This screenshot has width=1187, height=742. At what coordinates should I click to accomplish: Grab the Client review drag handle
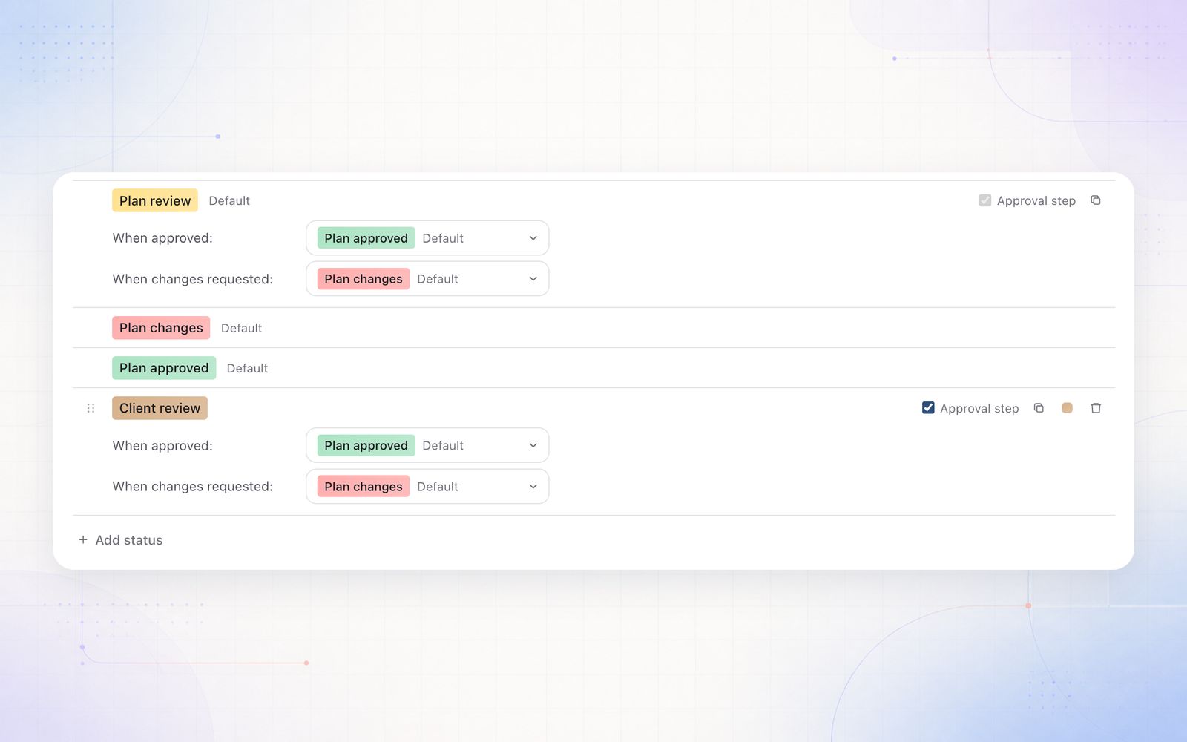click(91, 408)
